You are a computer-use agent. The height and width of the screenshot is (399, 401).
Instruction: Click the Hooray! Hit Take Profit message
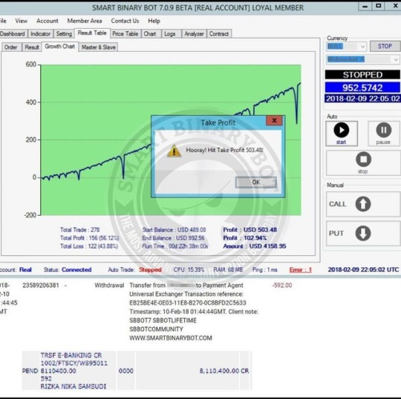224,151
